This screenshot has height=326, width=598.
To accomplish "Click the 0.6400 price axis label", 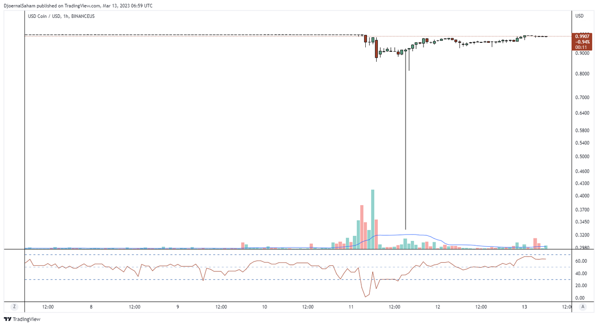I will [x=583, y=113].
